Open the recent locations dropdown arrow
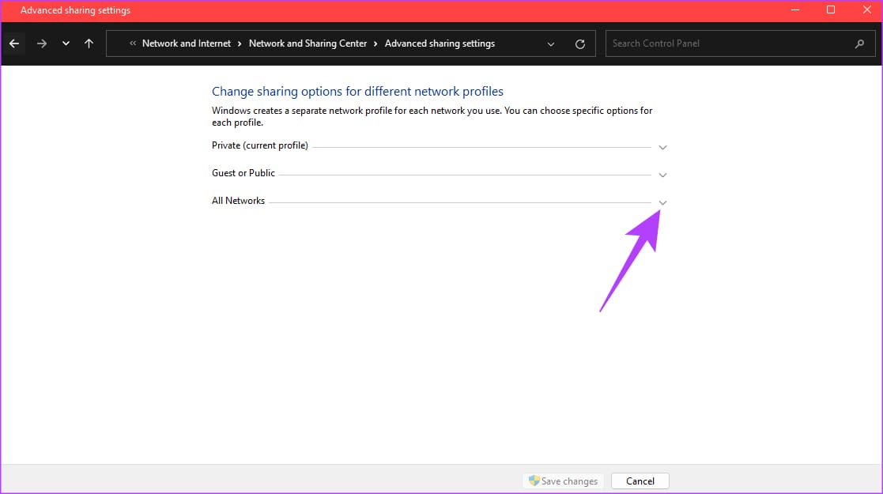 point(66,43)
